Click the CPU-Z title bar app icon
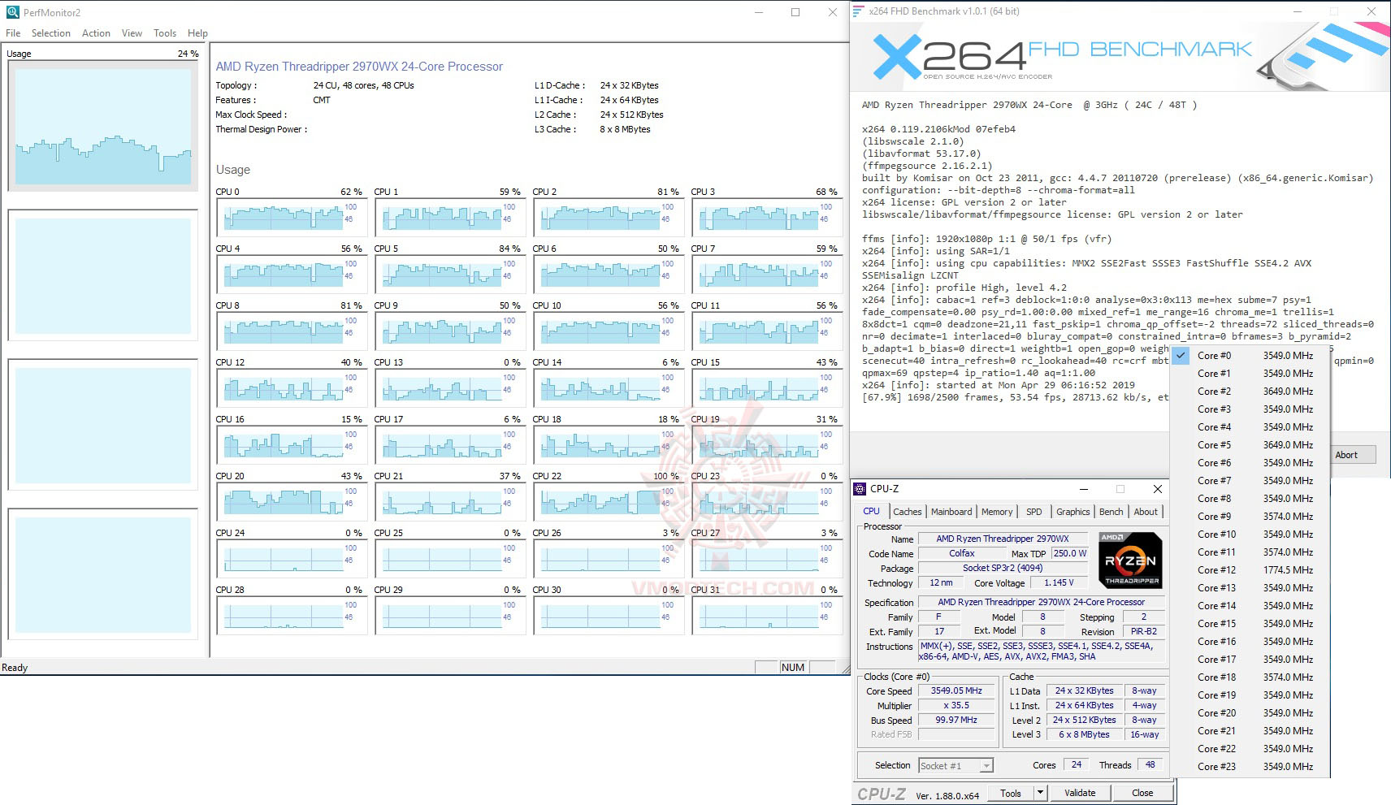This screenshot has height=805, width=1391. pyautogui.click(x=860, y=489)
